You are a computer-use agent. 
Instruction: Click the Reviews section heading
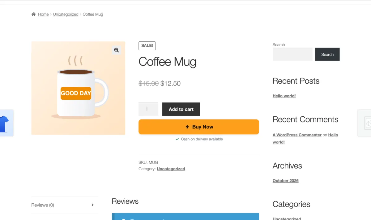[125, 201]
